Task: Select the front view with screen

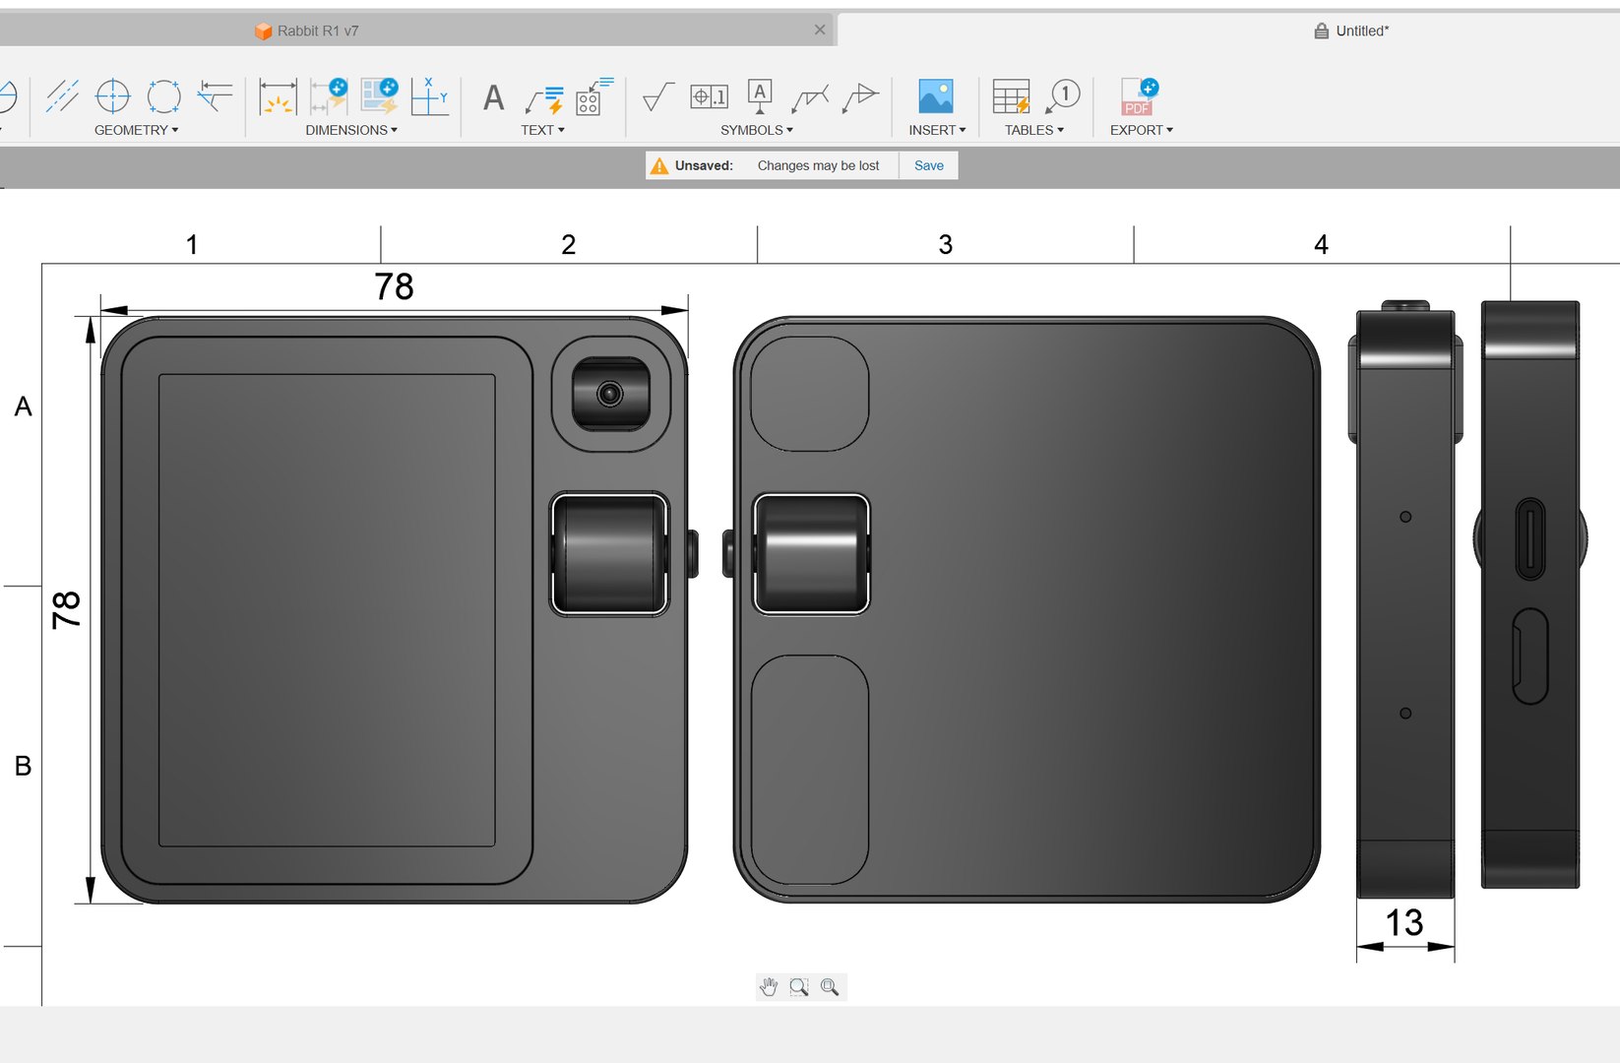Action: pyautogui.click(x=400, y=609)
